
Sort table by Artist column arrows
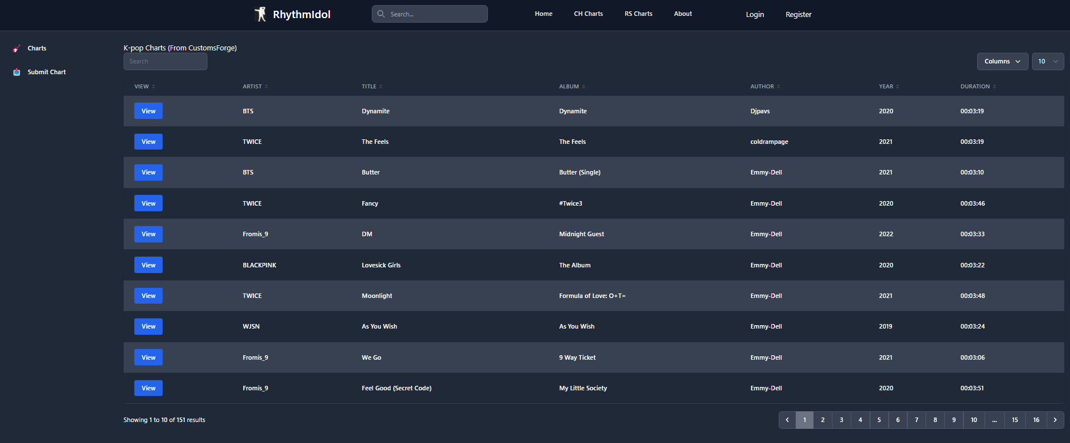(266, 87)
